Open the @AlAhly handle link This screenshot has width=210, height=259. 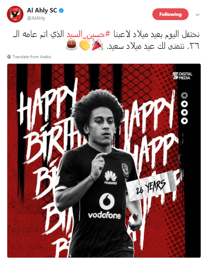(x=36, y=18)
